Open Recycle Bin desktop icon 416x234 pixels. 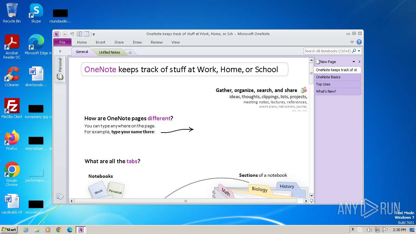(12, 13)
